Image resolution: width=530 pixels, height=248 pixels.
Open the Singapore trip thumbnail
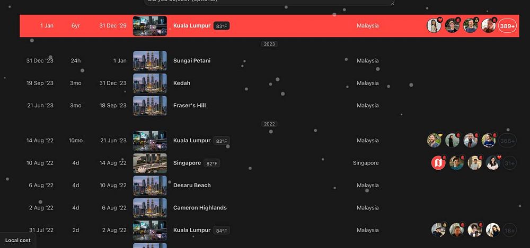150,163
